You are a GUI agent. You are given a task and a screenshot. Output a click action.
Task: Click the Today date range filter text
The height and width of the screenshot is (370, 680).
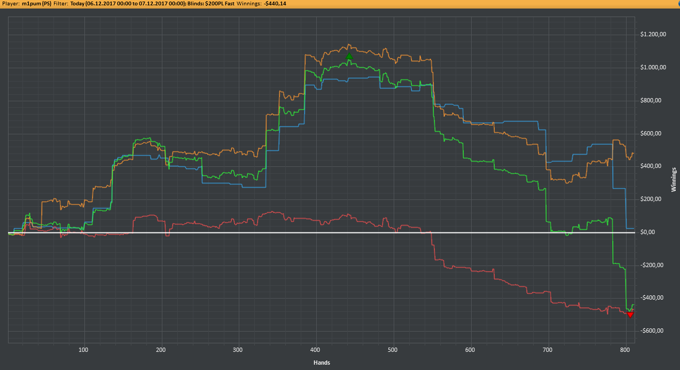128,4
